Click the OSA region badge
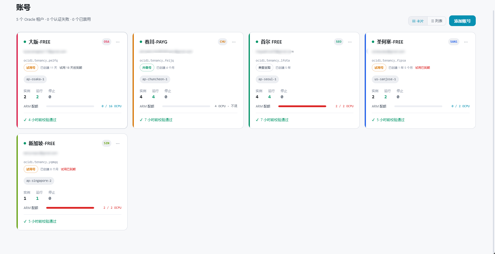The height and width of the screenshot is (254, 495). [x=107, y=42]
